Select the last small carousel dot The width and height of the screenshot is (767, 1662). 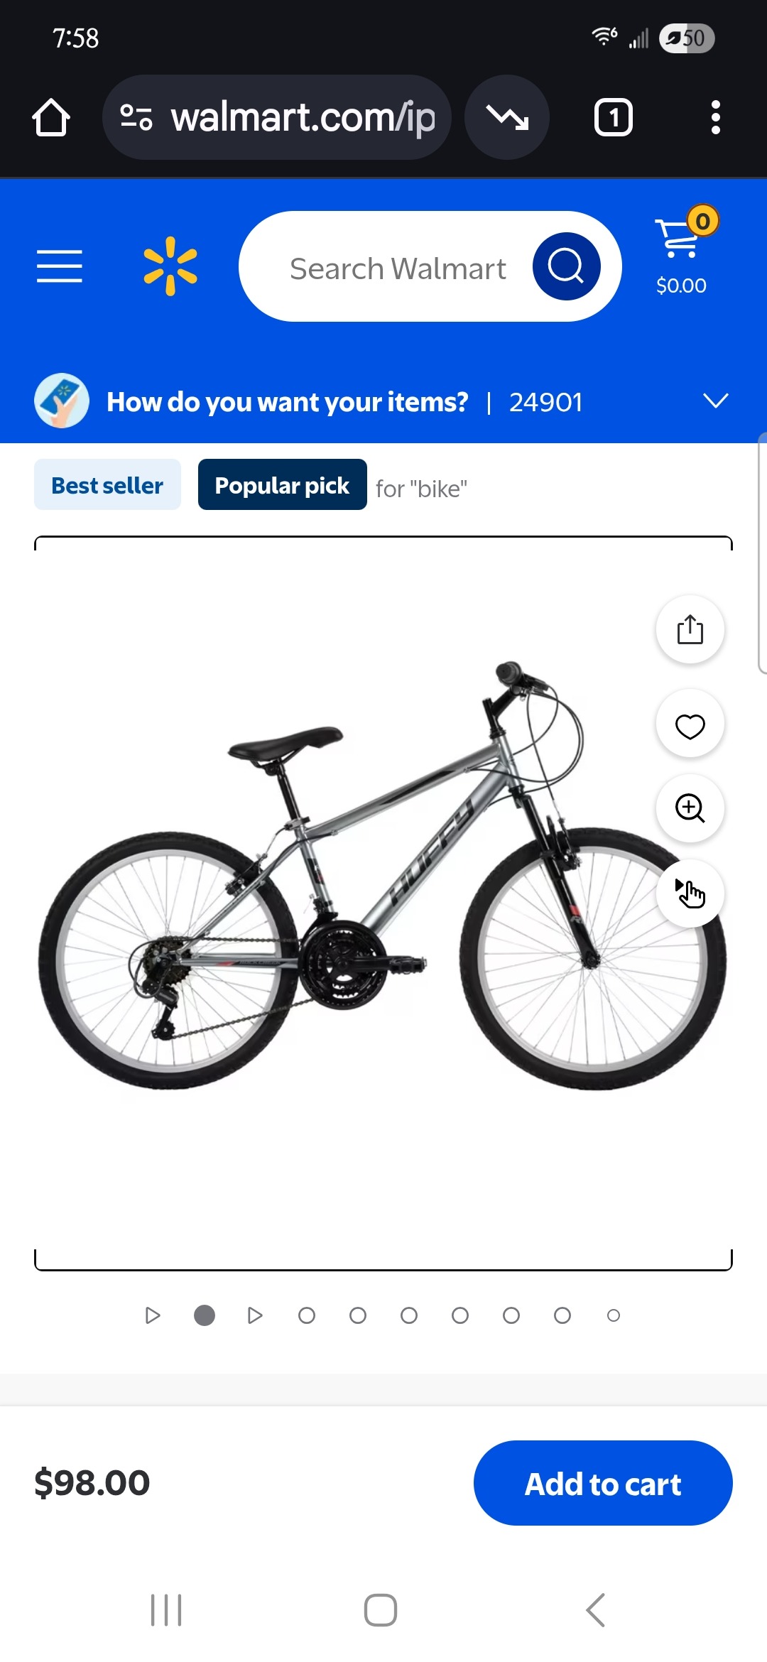(x=614, y=1315)
